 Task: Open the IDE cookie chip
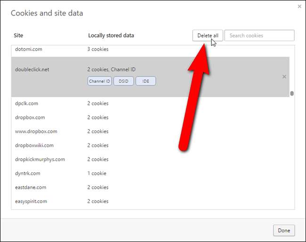tap(145, 81)
